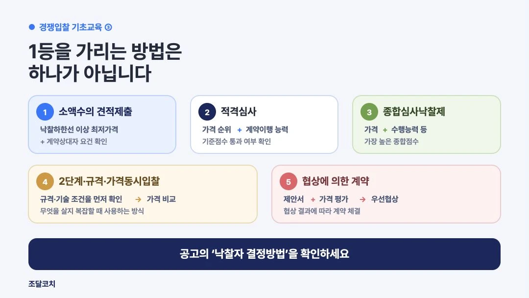Select the 협상에 의한 계약 card title

point(336,181)
